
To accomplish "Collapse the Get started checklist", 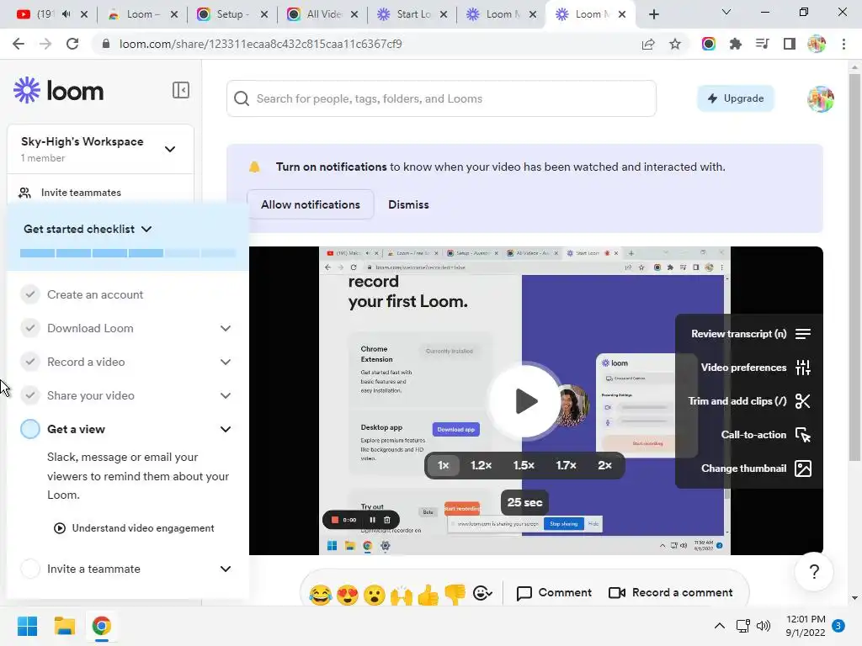I will [x=146, y=229].
